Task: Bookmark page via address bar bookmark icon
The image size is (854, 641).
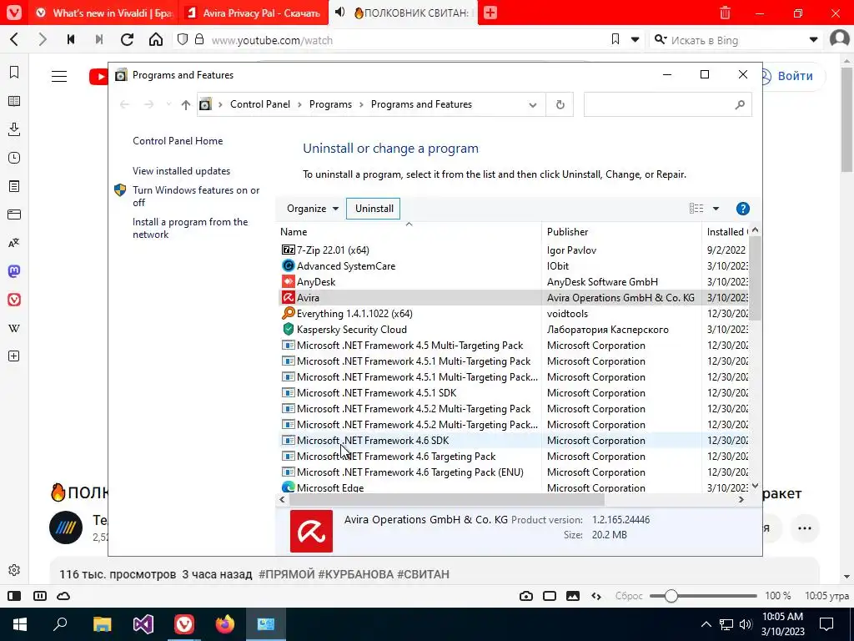Action: point(615,39)
